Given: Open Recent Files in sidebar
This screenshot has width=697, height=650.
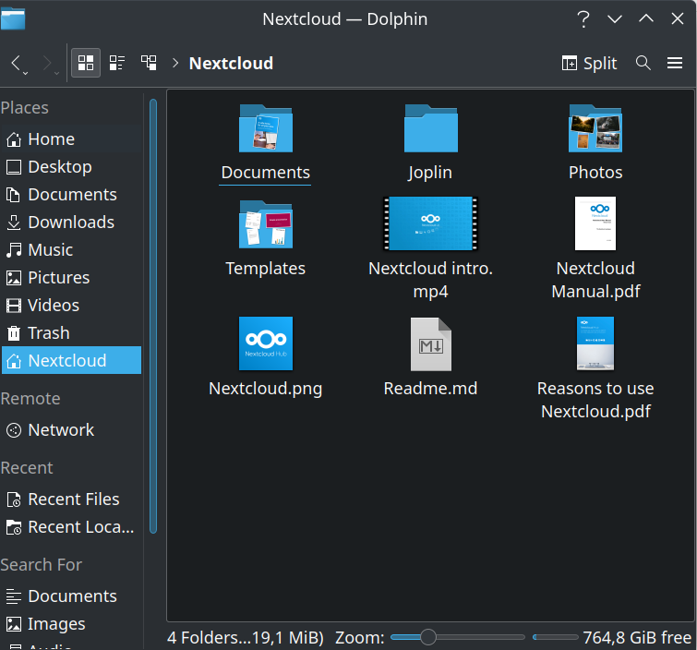Looking at the screenshot, I should pyautogui.click(x=71, y=499).
